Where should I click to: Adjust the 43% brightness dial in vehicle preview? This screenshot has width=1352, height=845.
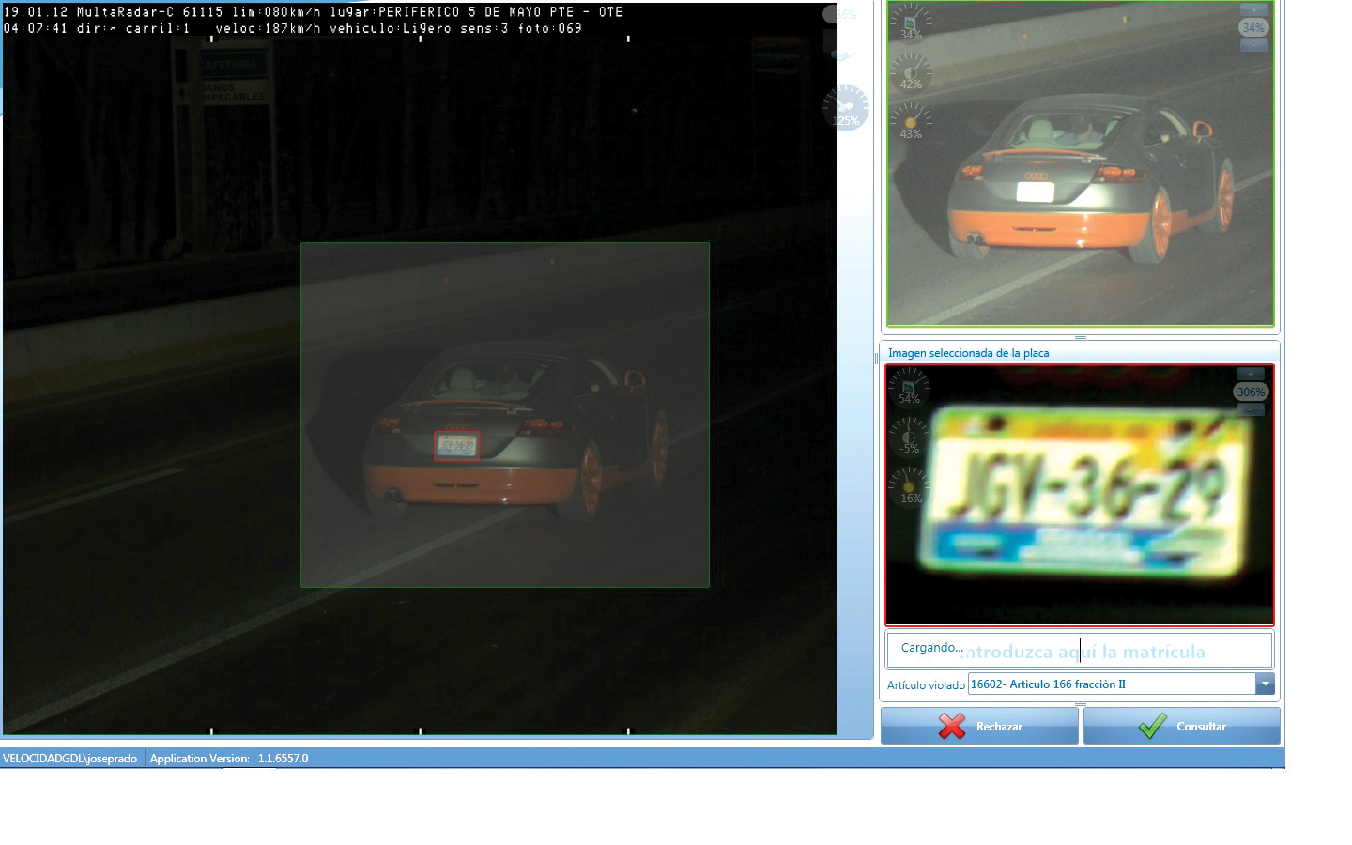click(910, 123)
